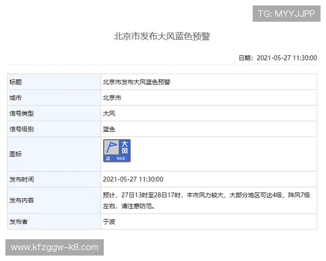Click the 信号级别 row label
The height and width of the screenshot is (261, 326).
click(x=22, y=129)
